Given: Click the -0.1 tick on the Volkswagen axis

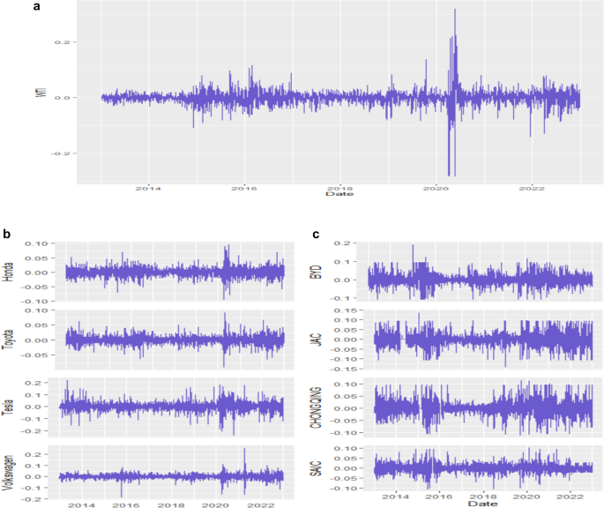Looking at the screenshot, I should tap(31, 488).
